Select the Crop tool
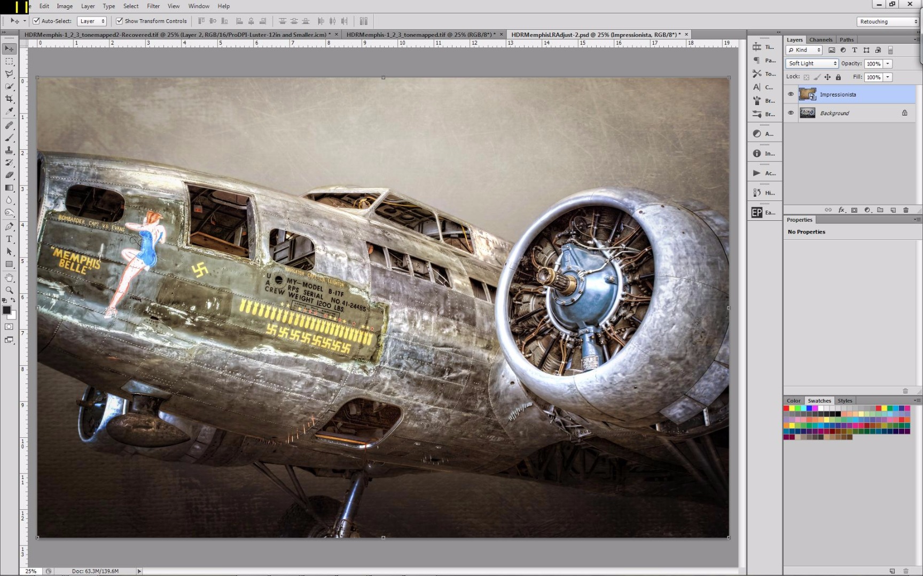The image size is (923, 576). click(x=9, y=99)
